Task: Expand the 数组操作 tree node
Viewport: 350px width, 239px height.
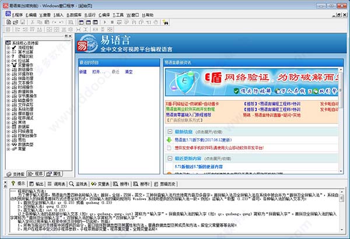Action: tap(8, 69)
